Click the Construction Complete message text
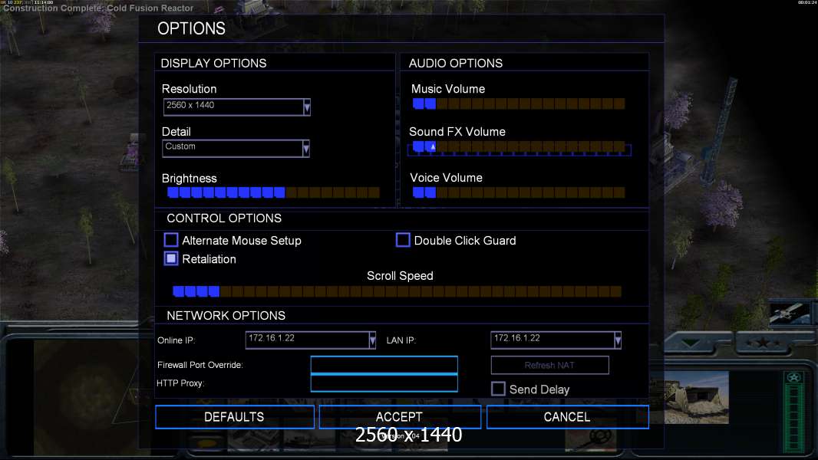This screenshot has width=818, height=460. coord(98,8)
